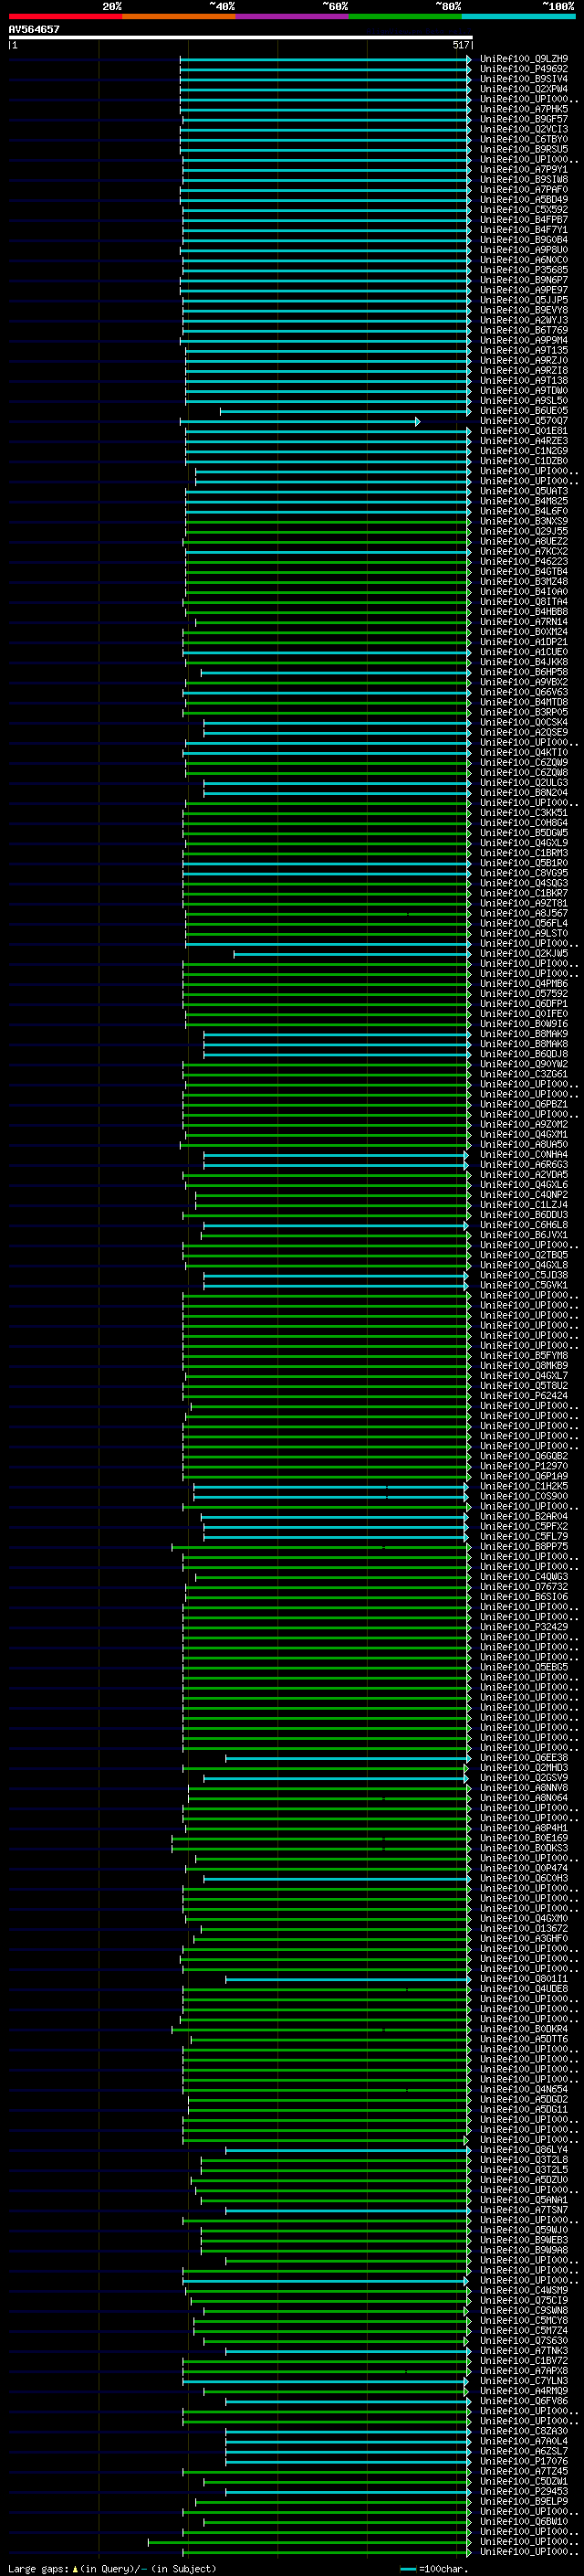
Task: Select hit label UniRef100_Q5B1R0
Action: (x=524, y=863)
